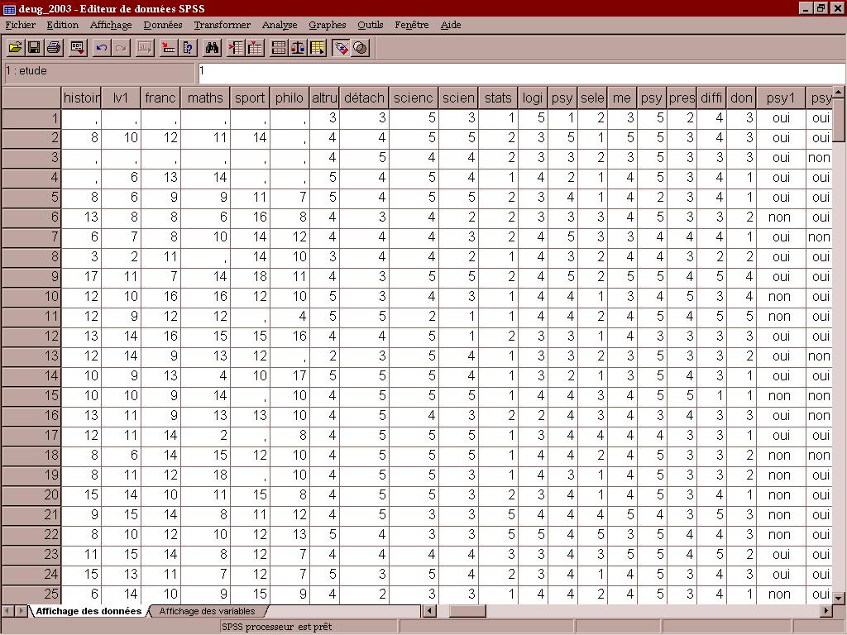Select philo cell in row 14 showing 17
Screen dimensions: 847x635
[x=290, y=376]
